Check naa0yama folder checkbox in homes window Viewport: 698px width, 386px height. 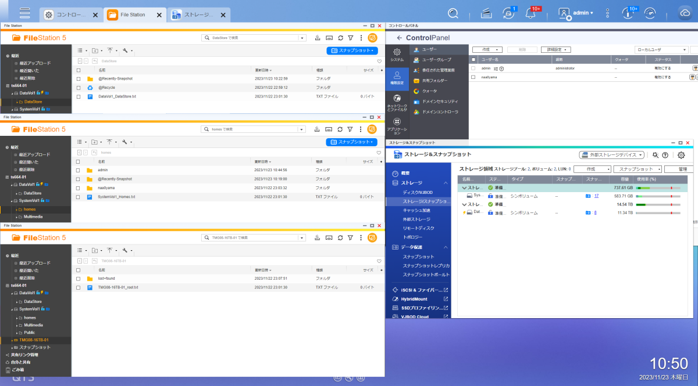click(x=79, y=188)
